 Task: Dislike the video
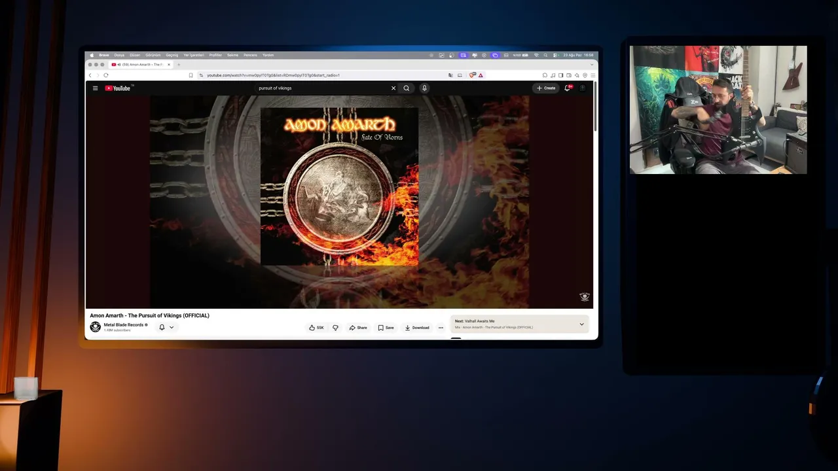coord(335,328)
